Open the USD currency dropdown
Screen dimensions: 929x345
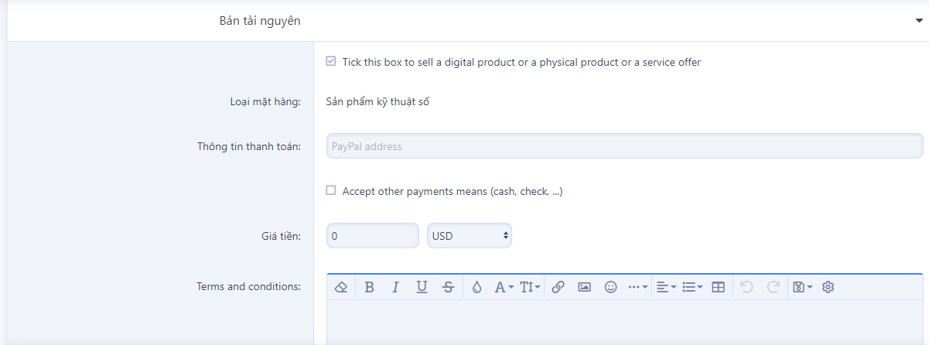[x=470, y=235]
